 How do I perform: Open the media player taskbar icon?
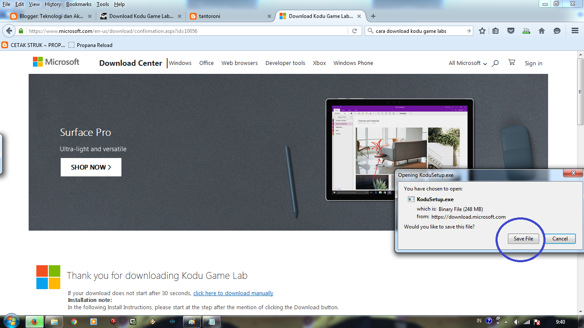coord(94,322)
